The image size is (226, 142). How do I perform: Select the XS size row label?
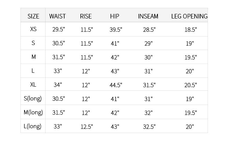(33, 29)
